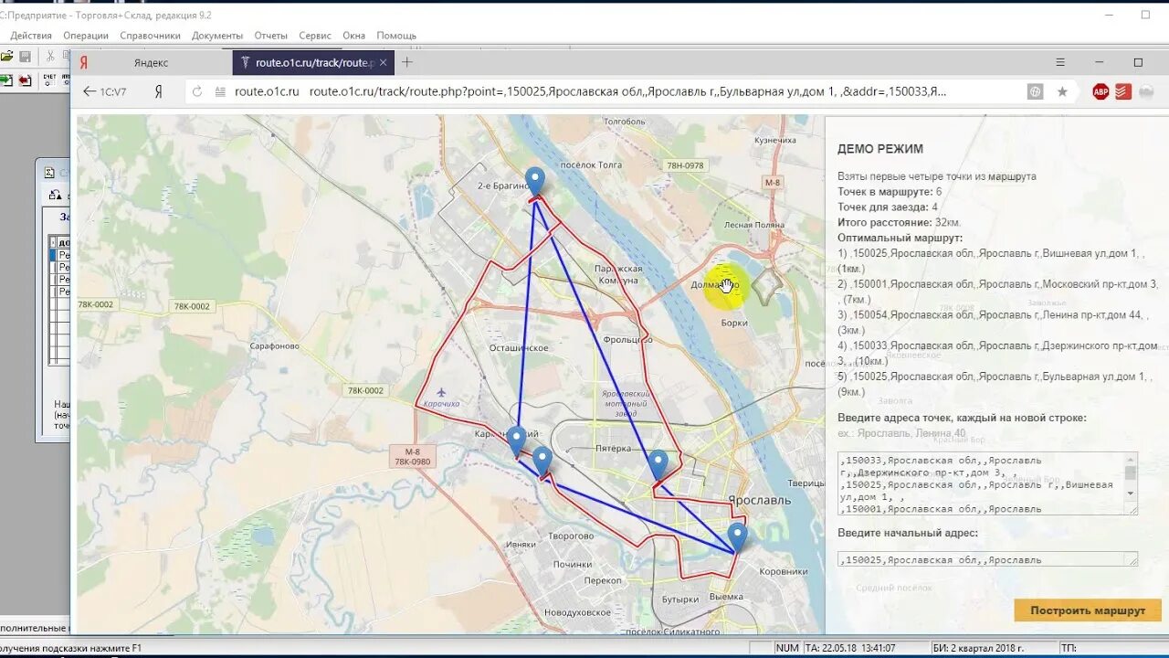Click the globe translate icon in address bar
This screenshot has height=658, width=1169.
(1035, 91)
